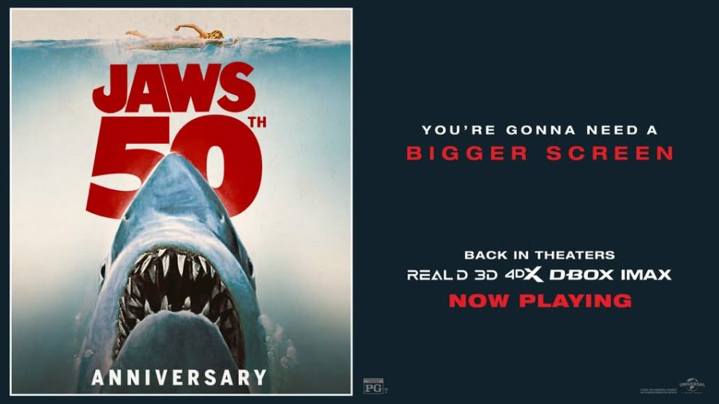The image size is (719, 404).
Task: Click YOU'RE GONNA NEED A line
Action: [540, 130]
